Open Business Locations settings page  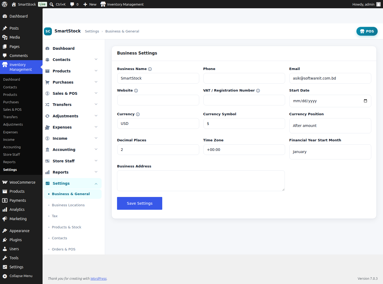[68, 205]
